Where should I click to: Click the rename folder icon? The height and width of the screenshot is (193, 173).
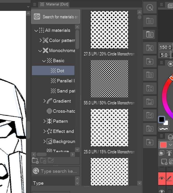coord(51,160)
